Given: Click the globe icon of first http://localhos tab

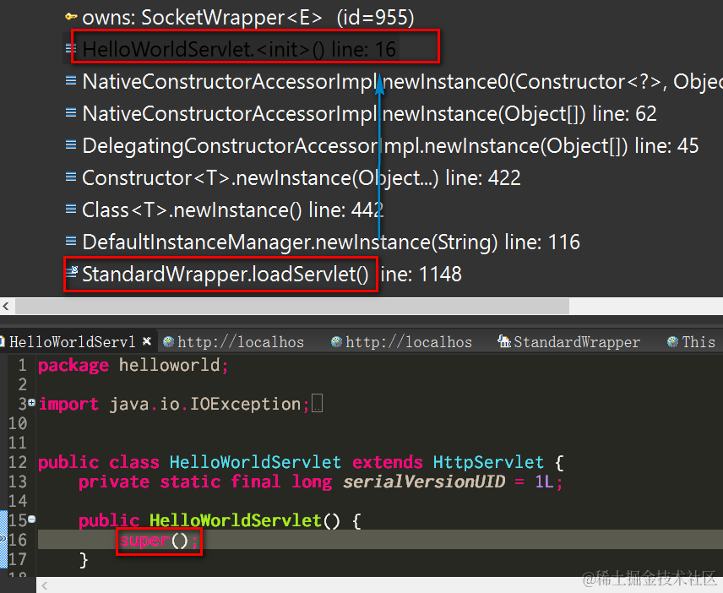Looking at the screenshot, I should (169, 341).
